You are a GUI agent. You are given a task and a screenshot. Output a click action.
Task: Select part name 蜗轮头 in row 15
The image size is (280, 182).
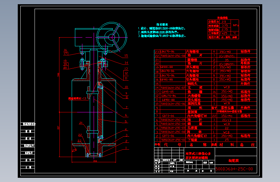click(192, 84)
